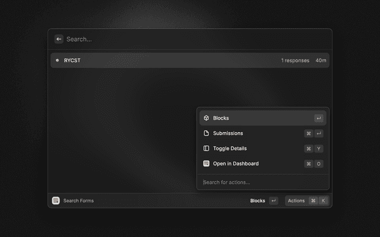
Task: Click the K key badge beside Actions
Action: click(x=324, y=201)
